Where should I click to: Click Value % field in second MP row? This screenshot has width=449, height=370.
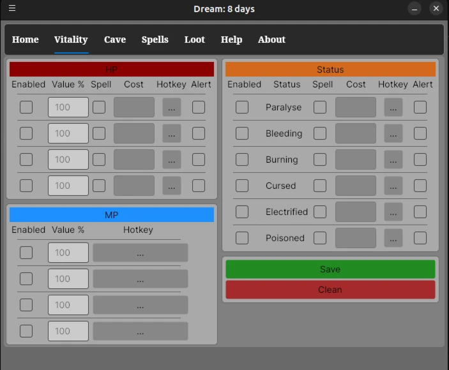point(68,279)
